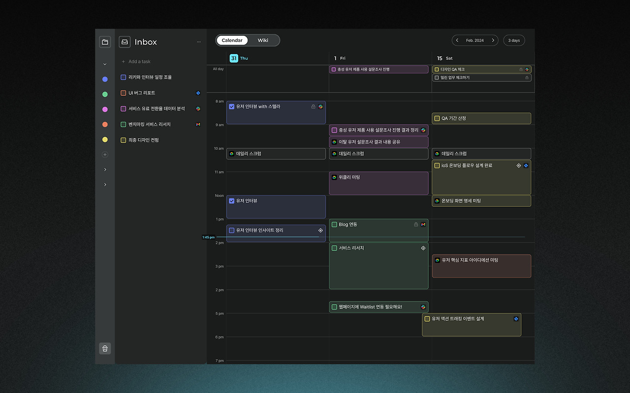Click the Inbox tray icon in the sidebar header
This screenshot has width=630, height=393.
124,42
